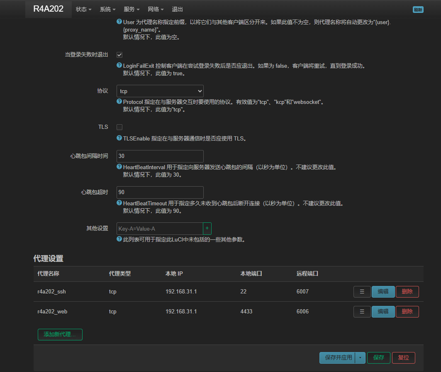Click the 刷新 badge in the top right
Viewport: 441px width, 372px height.
[x=418, y=10]
